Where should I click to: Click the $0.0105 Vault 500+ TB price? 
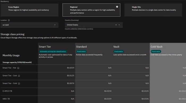145,99
